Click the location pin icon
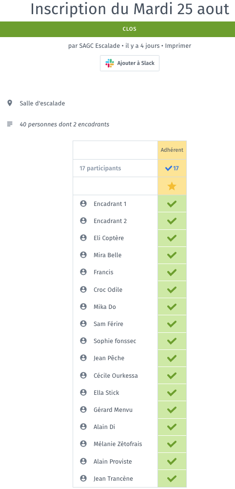 coord(10,103)
